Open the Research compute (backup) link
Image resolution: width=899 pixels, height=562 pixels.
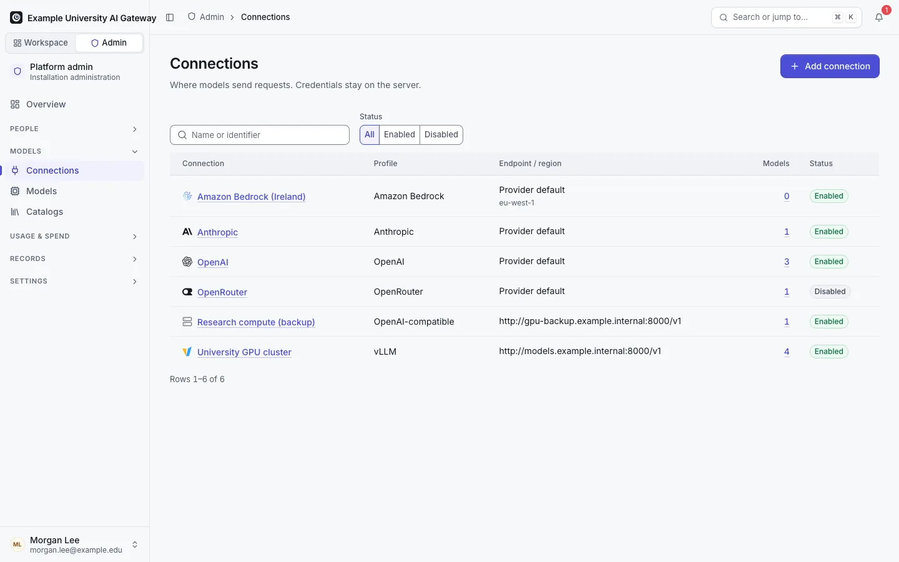click(x=256, y=322)
